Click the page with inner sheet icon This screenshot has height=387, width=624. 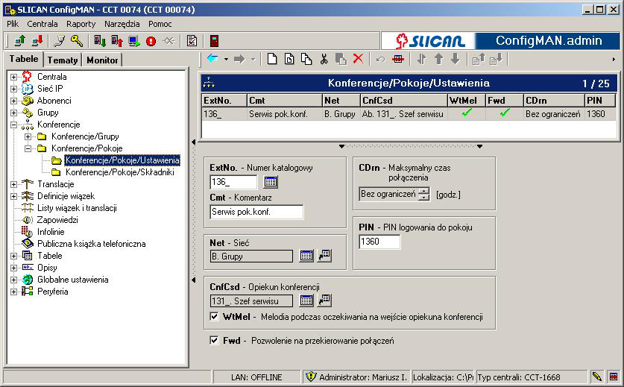point(289,59)
